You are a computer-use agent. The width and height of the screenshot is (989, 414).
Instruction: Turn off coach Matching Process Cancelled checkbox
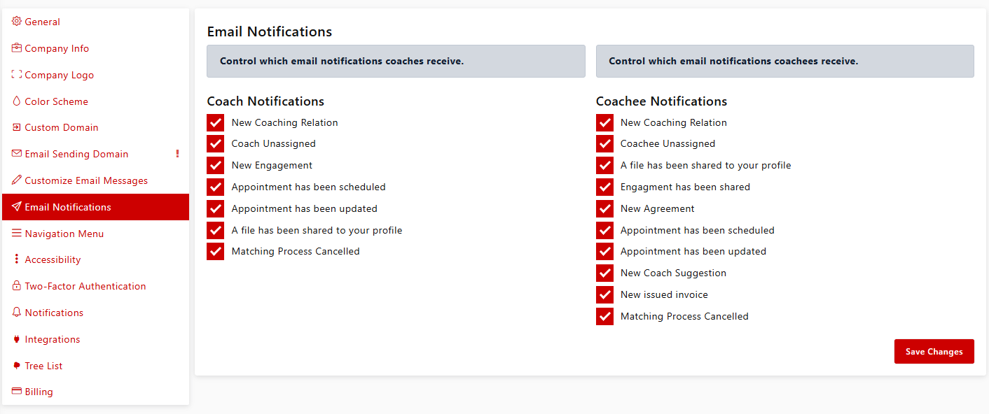(215, 252)
